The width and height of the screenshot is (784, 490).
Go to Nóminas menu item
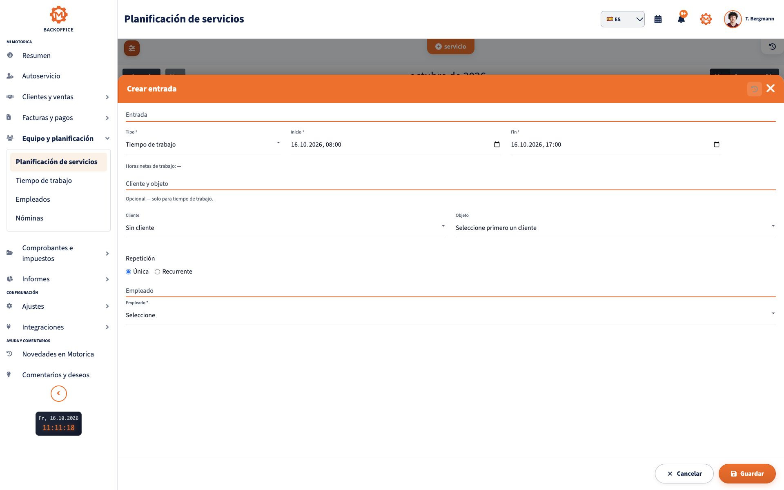(x=58, y=218)
